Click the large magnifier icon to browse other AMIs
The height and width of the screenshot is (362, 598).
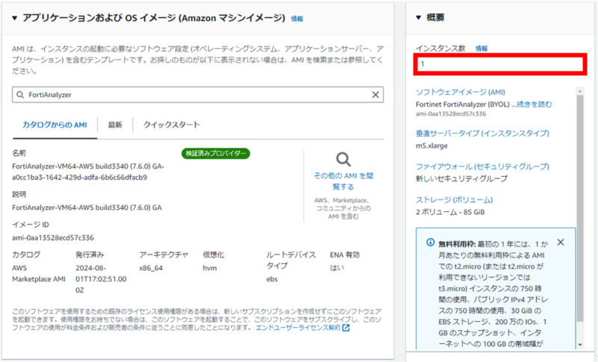coord(343,159)
